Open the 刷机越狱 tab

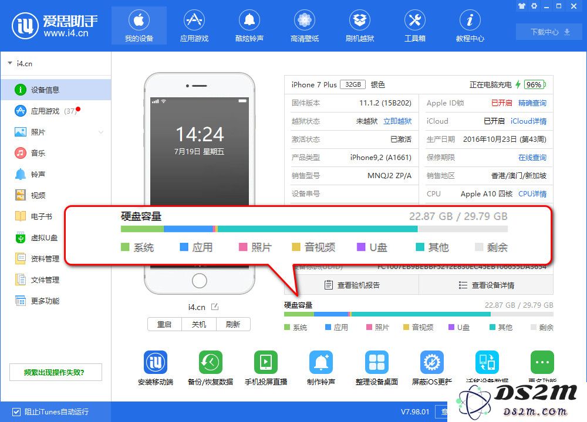[360, 26]
